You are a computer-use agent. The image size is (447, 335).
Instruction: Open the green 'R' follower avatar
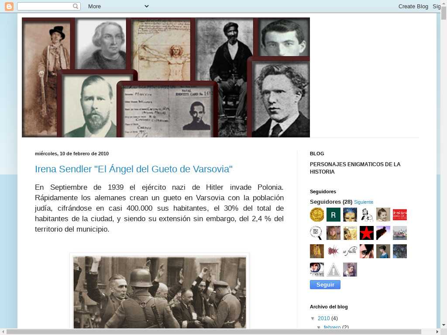pyautogui.click(x=334, y=215)
